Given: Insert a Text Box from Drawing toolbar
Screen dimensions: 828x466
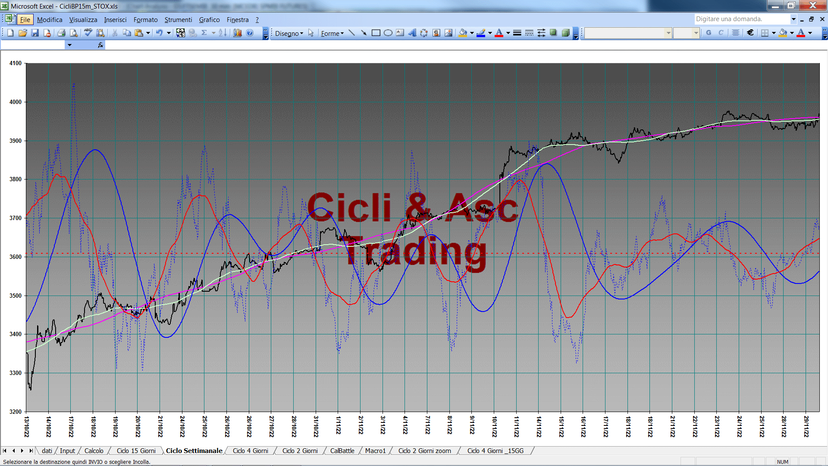Looking at the screenshot, I should pos(400,33).
